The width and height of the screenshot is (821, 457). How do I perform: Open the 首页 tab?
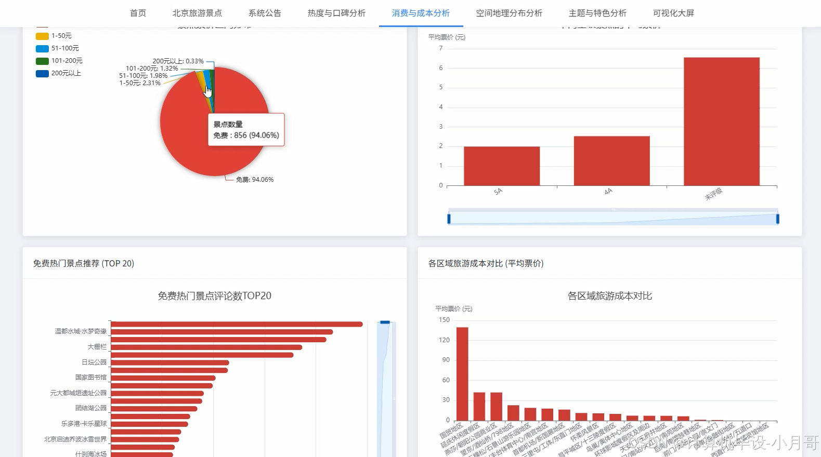coord(138,13)
